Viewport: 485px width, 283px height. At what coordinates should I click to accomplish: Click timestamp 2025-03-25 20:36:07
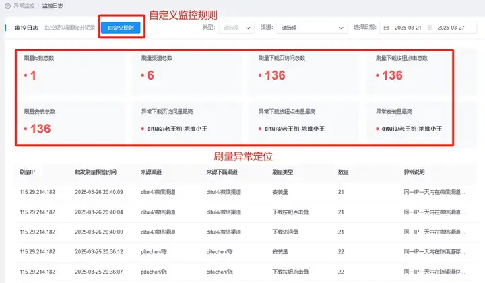pos(99,272)
